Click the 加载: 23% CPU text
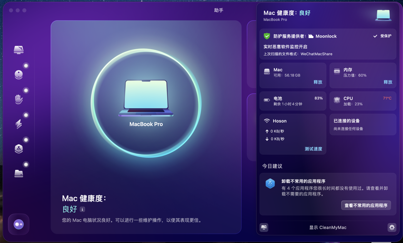The height and width of the screenshot is (243, 403). [x=353, y=104]
